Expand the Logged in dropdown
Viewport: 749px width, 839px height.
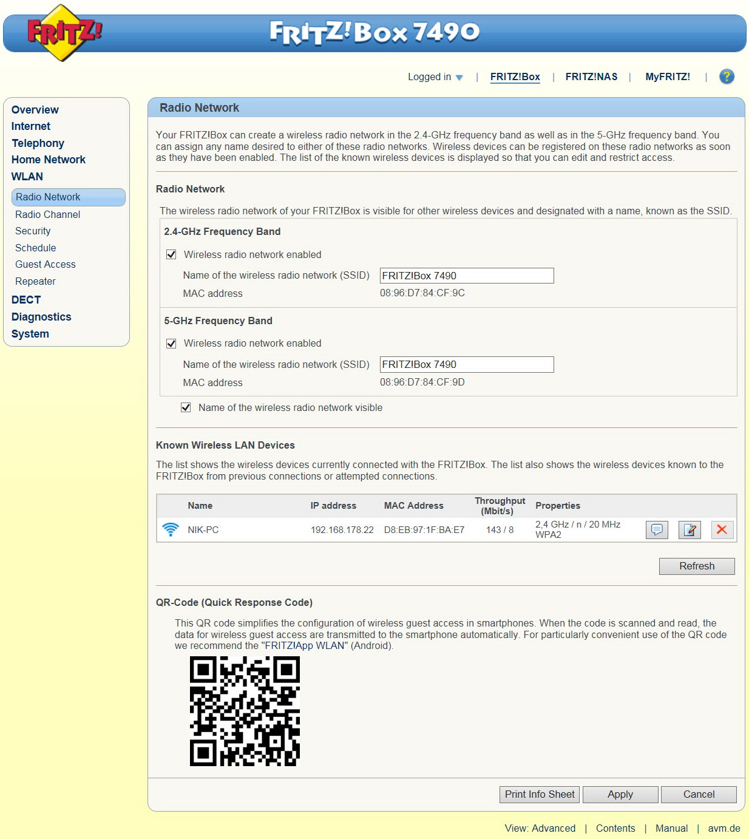[435, 77]
